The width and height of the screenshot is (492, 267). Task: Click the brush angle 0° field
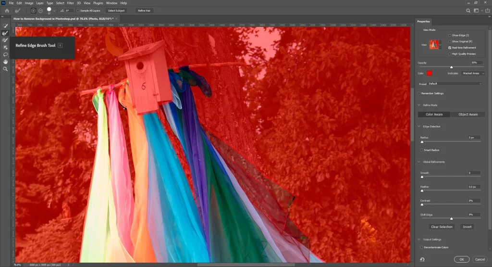[68, 11]
